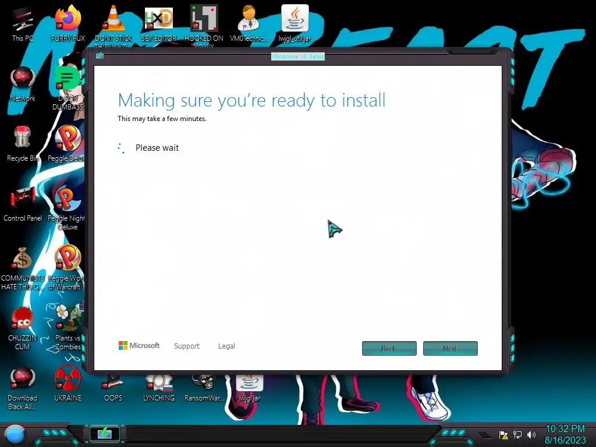Open the security flag tray icon
This screenshot has width=596, height=447.
click(x=503, y=434)
